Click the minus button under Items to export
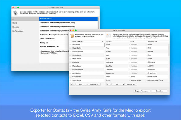The image size is (181, 120). tap(74, 85)
